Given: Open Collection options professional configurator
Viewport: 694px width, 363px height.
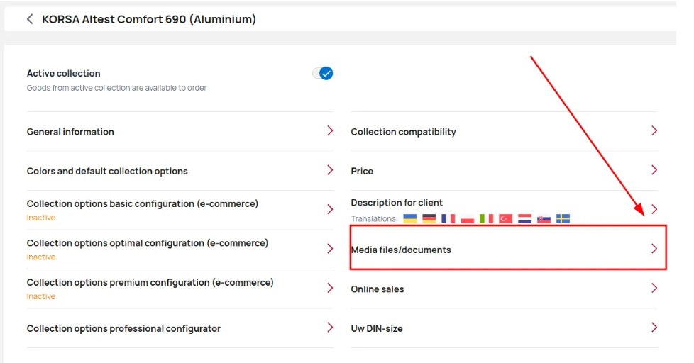Looking at the screenshot, I should pos(180,328).
